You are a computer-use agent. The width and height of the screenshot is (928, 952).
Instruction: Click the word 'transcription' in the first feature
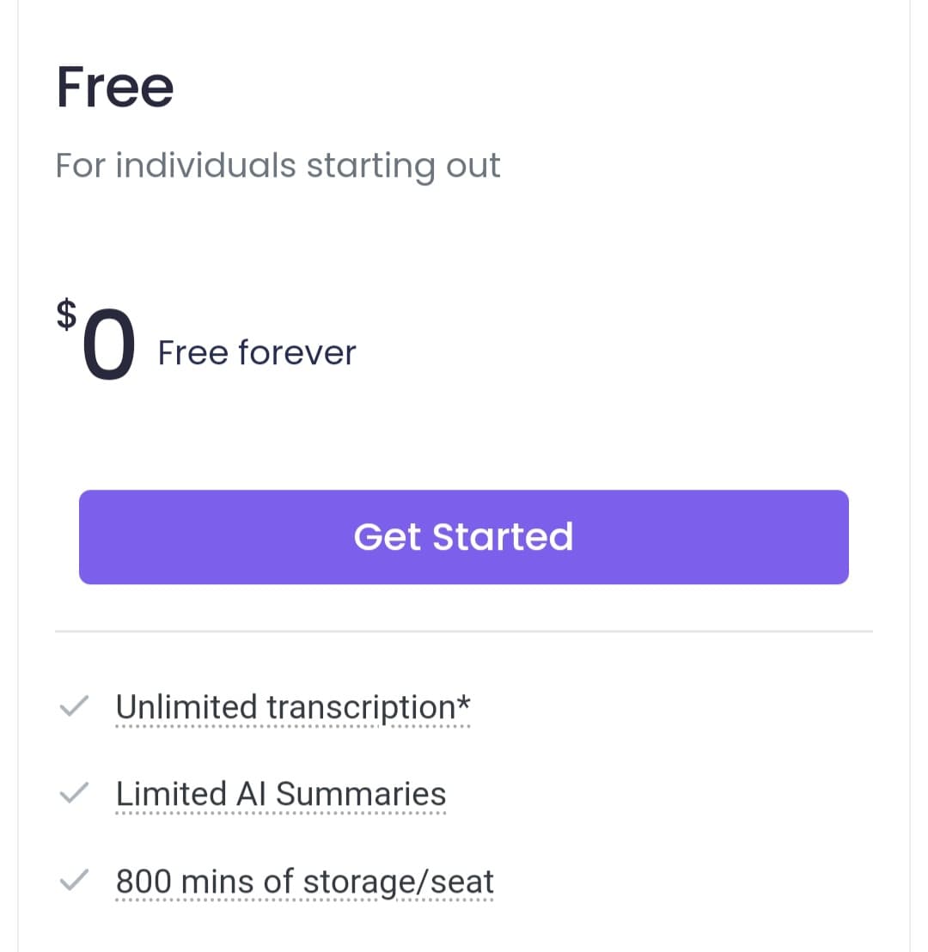pyautogui.click(x=360, y=708)
